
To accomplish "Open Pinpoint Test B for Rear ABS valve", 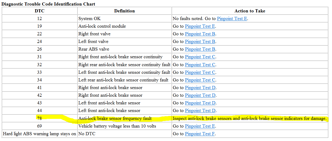I will [200, 49].
